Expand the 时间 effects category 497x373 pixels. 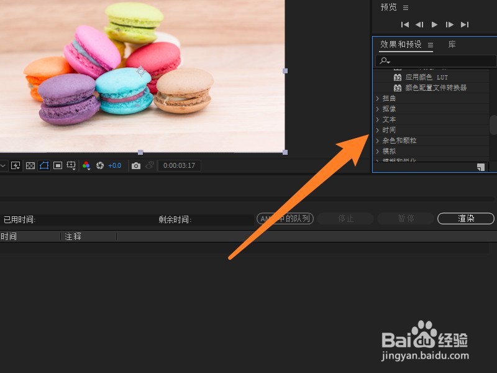coord(378,130)
